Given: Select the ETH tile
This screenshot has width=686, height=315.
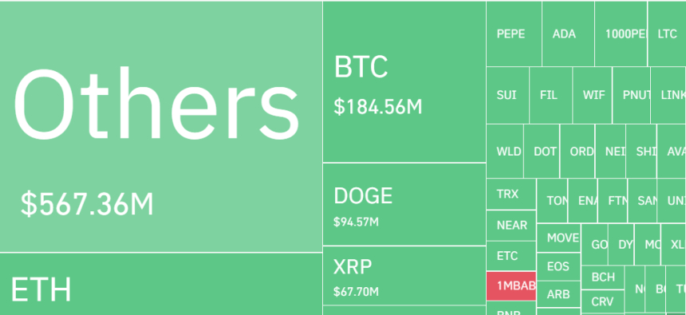Looking at the screenshot, I should (x=161, y=285).
